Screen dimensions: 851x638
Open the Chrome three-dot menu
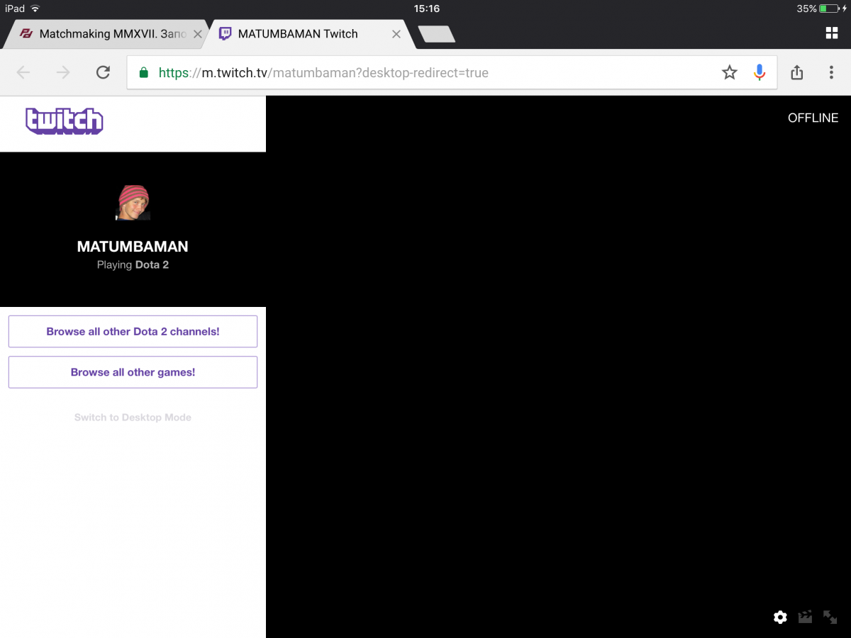pyautogui.click(x=831, y=72)
